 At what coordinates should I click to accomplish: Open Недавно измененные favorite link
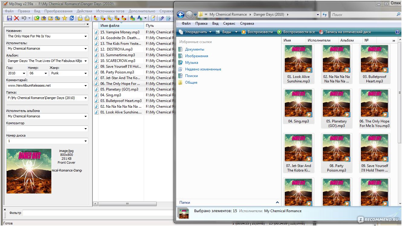coord(203,69)
